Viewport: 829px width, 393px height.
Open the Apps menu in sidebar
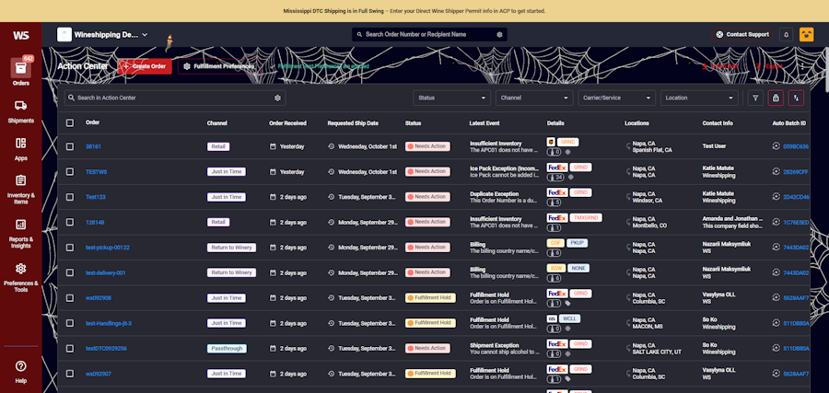coord(20,148)
